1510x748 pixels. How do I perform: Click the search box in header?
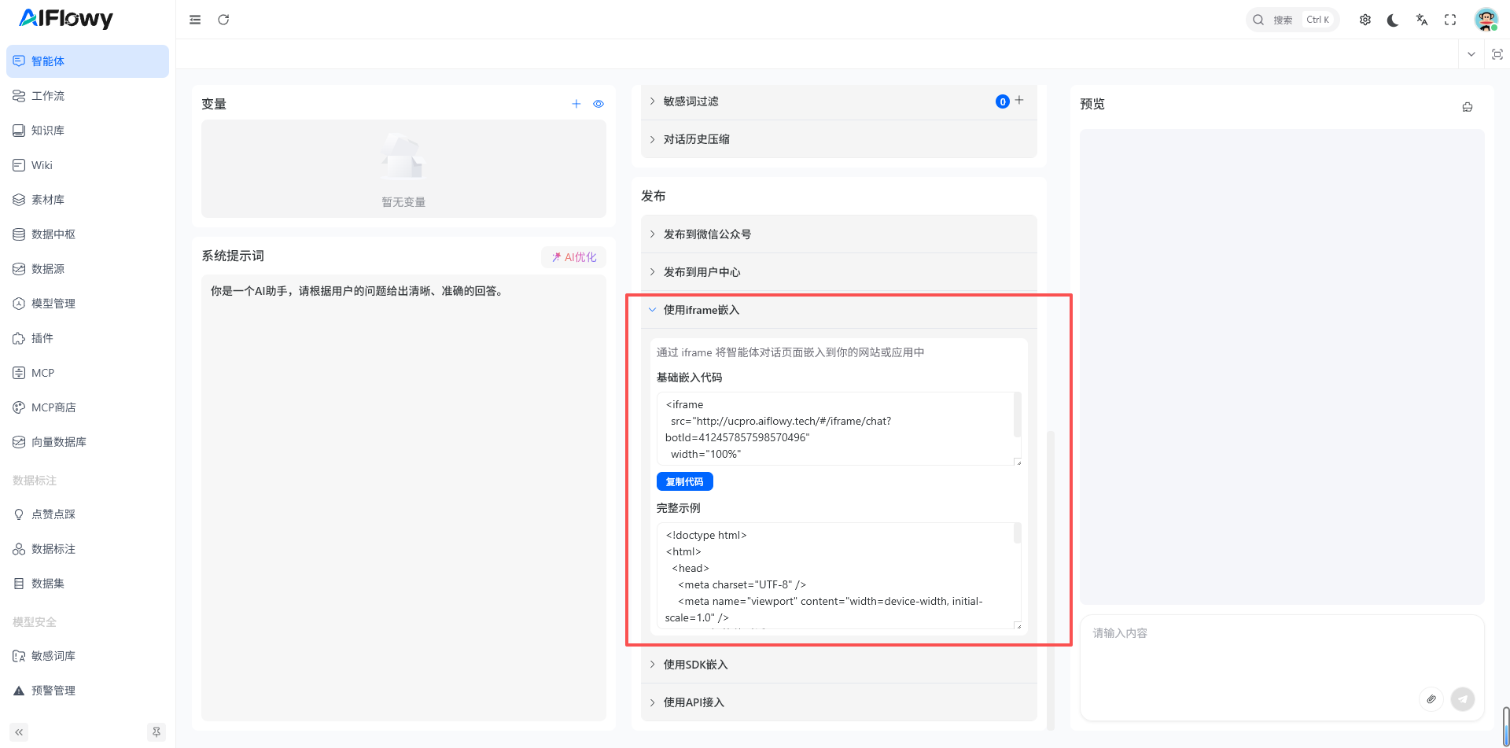pos(1292,20)
